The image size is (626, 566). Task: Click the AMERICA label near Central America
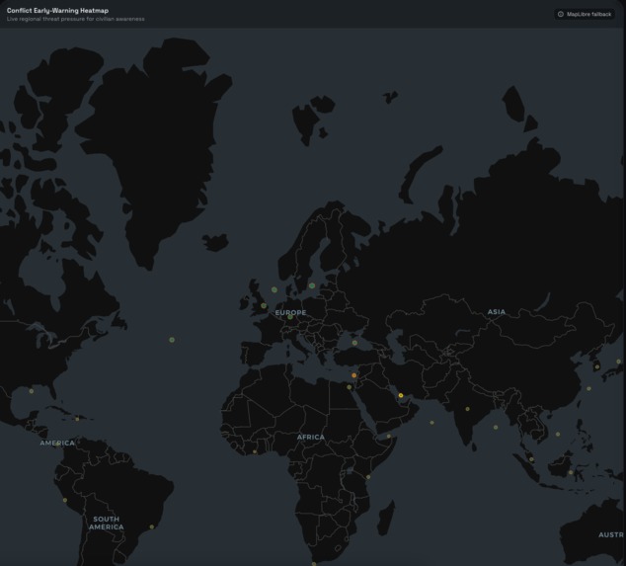click(57, 443)
